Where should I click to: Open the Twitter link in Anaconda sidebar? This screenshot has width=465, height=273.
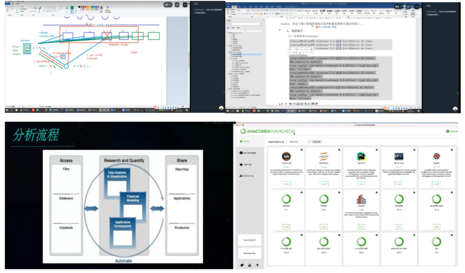click(x=242, y=265)
